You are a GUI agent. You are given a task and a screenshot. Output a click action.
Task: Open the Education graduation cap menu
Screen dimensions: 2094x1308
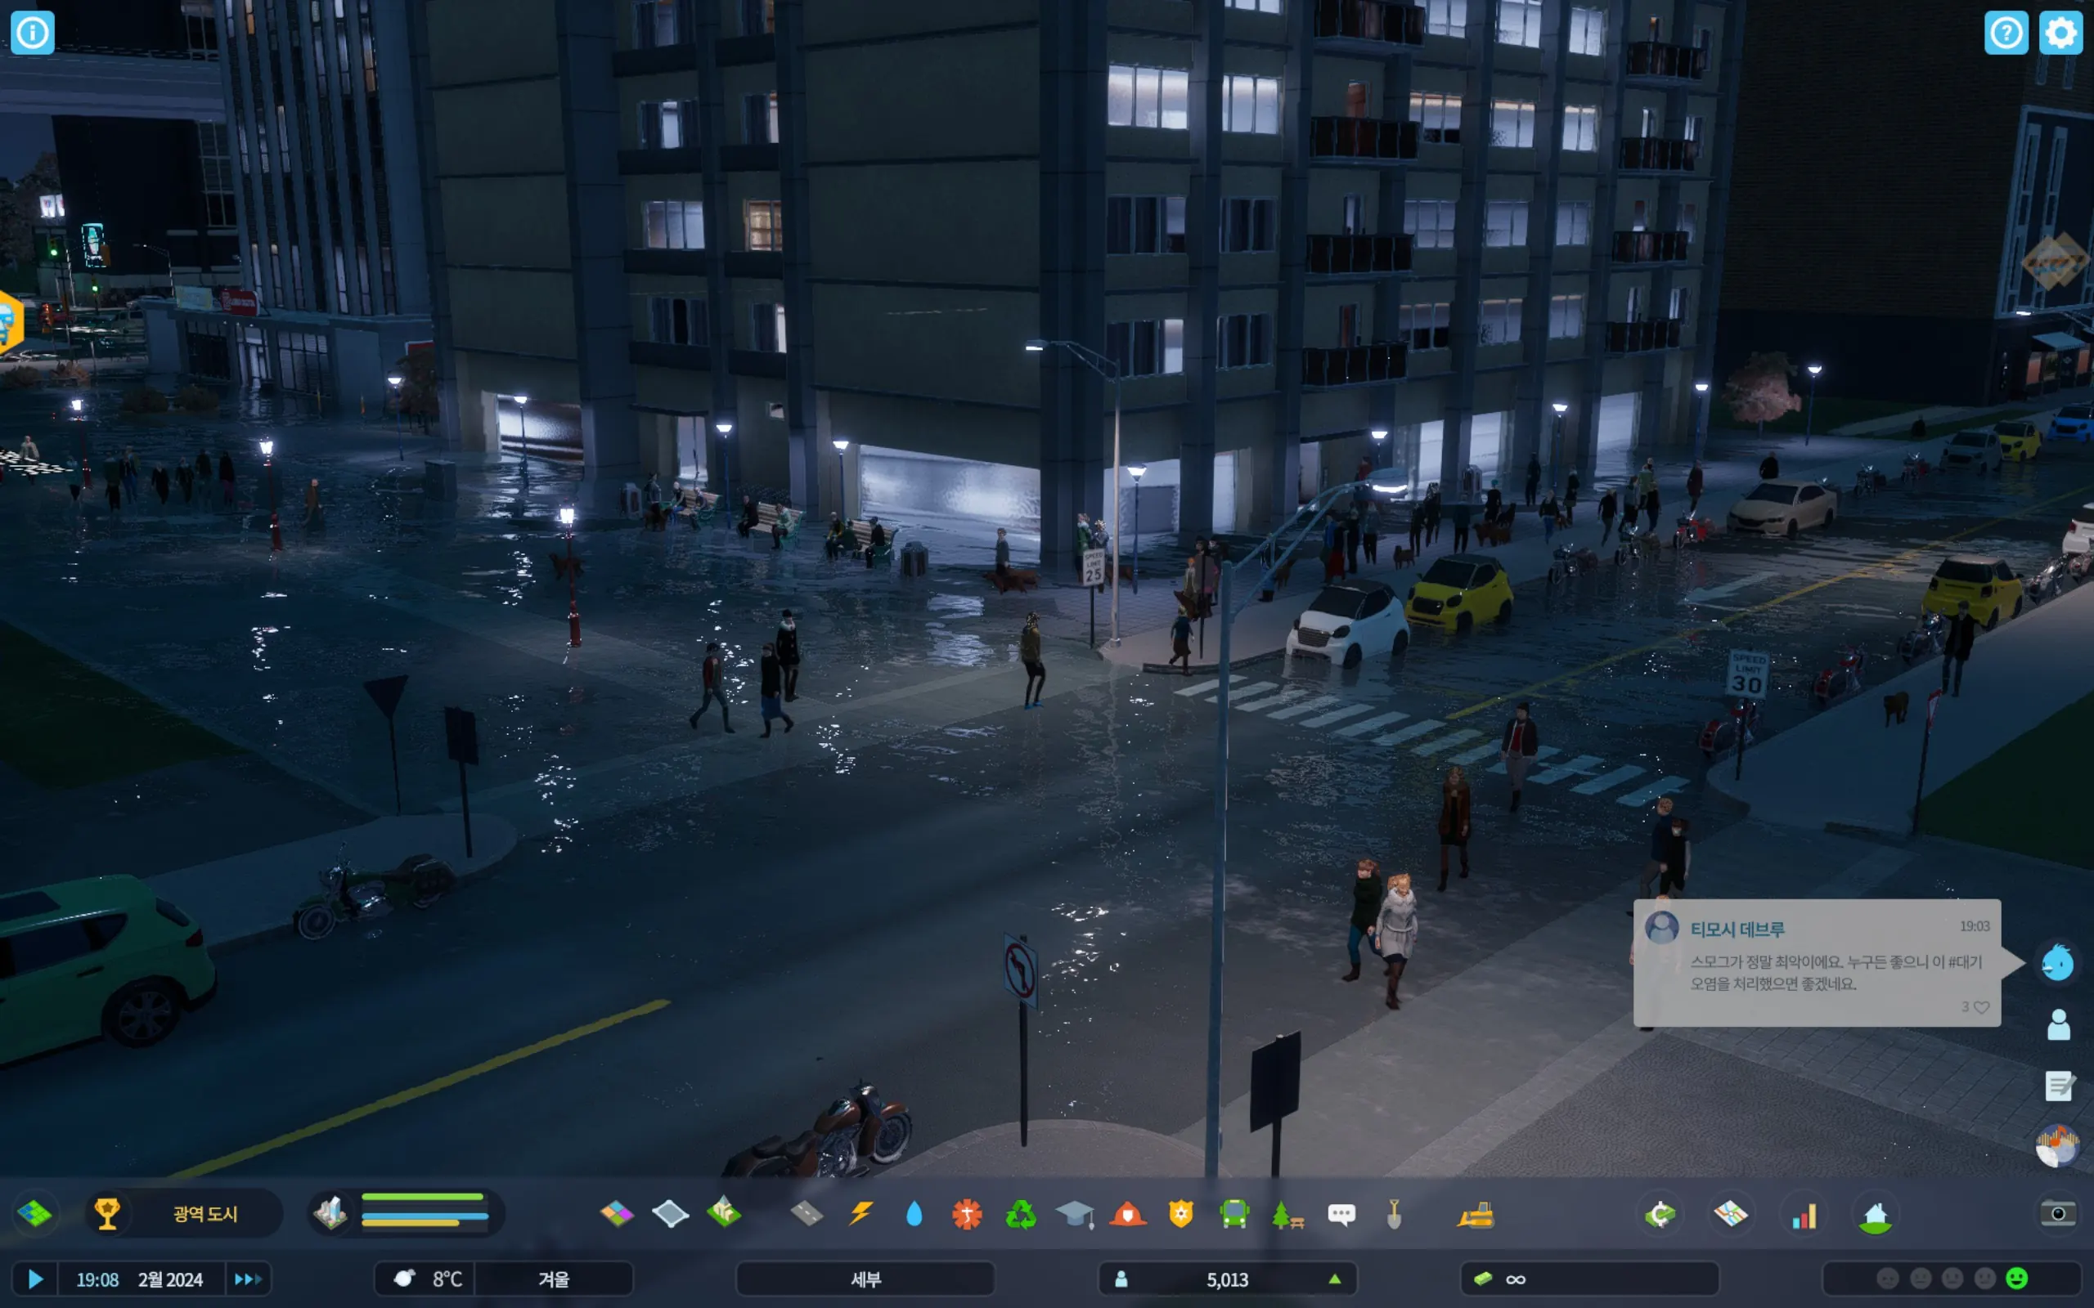tap(1075, 1215)
